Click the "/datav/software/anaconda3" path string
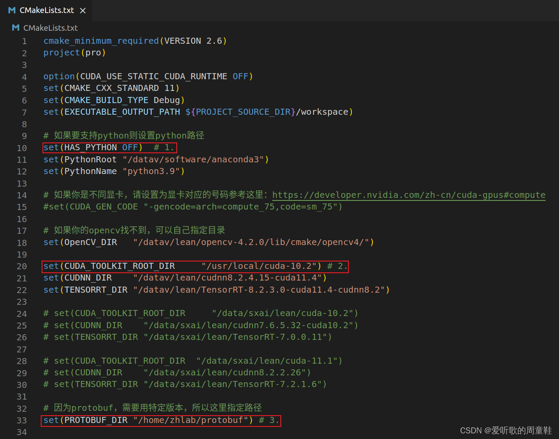559x439 pixels. tap(193, 159)
